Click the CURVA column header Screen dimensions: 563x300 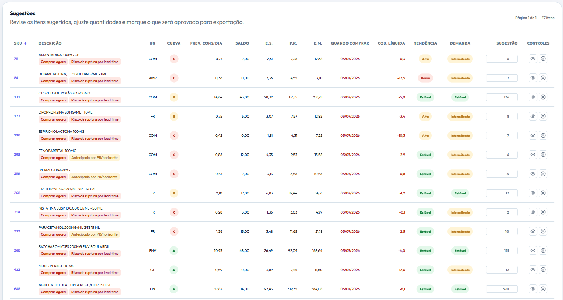[174, 43]
